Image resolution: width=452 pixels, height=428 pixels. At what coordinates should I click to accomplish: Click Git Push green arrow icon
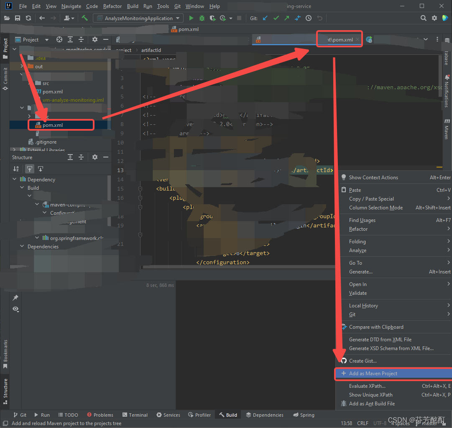point(286,18)
